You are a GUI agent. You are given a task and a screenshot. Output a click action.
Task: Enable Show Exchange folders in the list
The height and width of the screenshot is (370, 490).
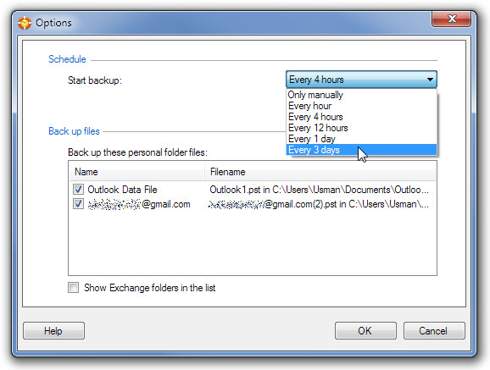pos(74,288)
